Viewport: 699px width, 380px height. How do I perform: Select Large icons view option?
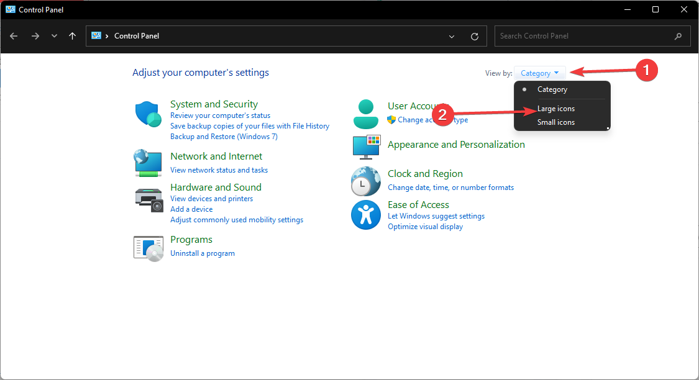pyautogui.click(x=556, y=109)
